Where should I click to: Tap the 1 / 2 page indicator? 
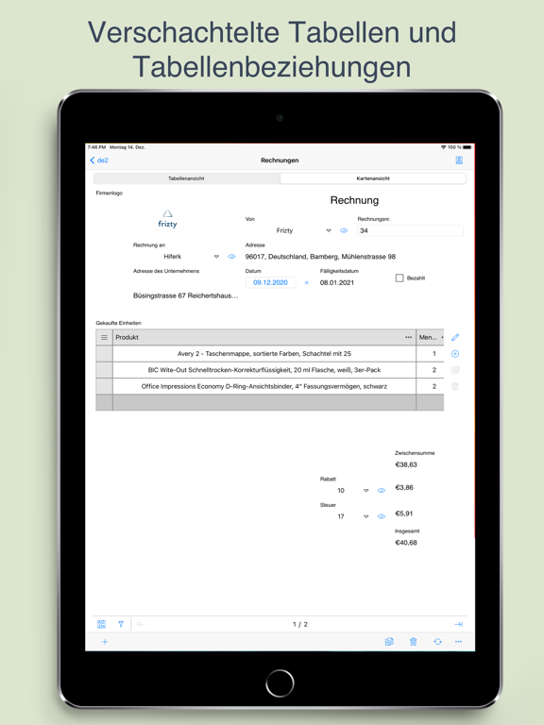click(299, 624)
